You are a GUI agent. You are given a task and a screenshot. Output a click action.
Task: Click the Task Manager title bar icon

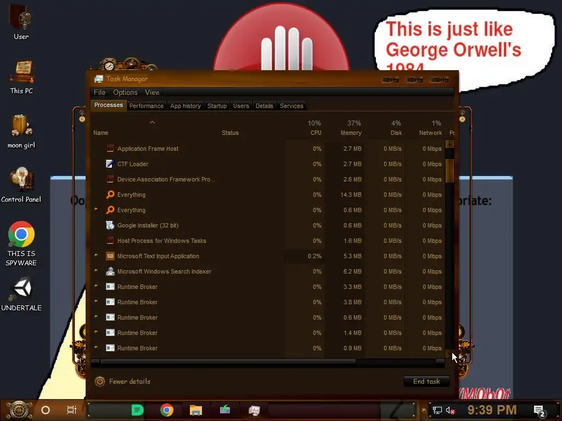pyautogui.click(x=99, y=79)
